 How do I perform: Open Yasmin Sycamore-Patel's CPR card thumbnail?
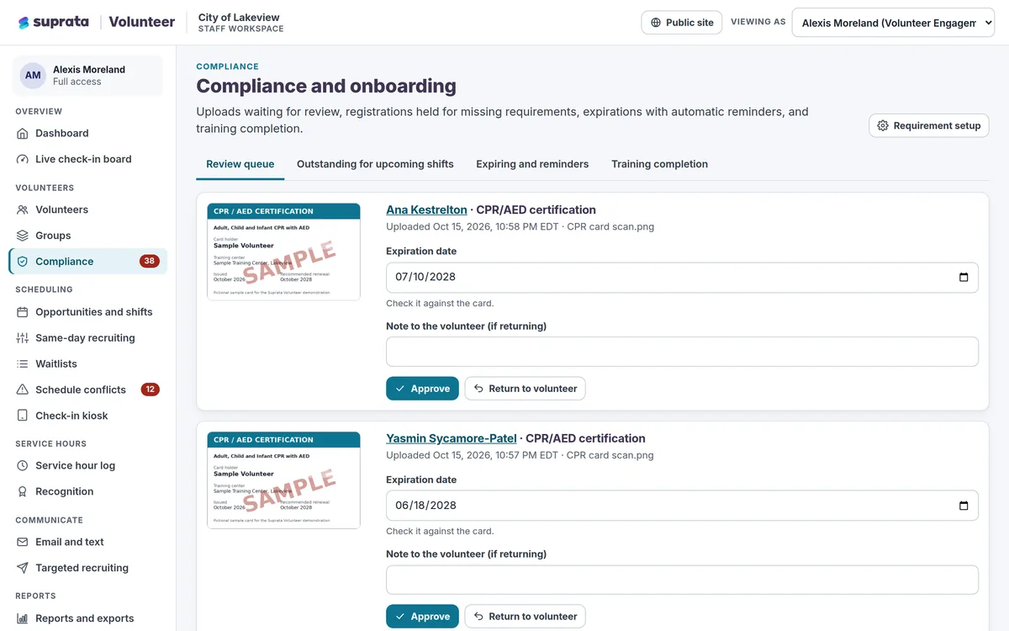[x=283, y=480]
